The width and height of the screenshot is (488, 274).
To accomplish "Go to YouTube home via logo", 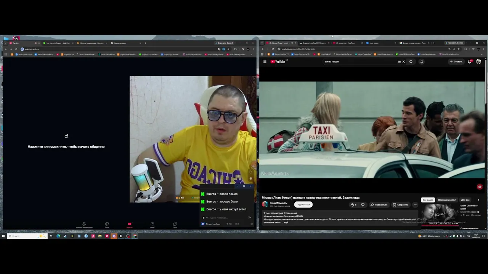I will tap(278, 62).
